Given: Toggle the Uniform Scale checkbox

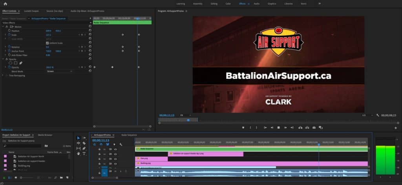Looking at the screenshot, I should coord(47,43).
